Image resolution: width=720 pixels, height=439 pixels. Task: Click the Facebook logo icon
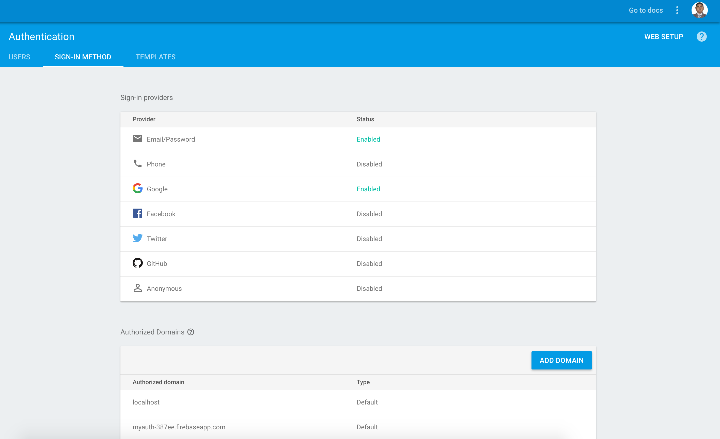click(137, 213)
